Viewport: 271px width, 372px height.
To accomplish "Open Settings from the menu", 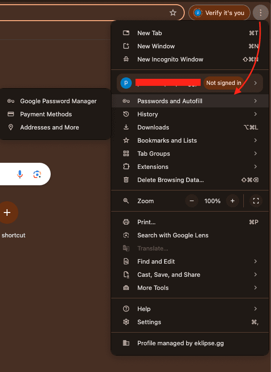I will (x=190, y=322).
